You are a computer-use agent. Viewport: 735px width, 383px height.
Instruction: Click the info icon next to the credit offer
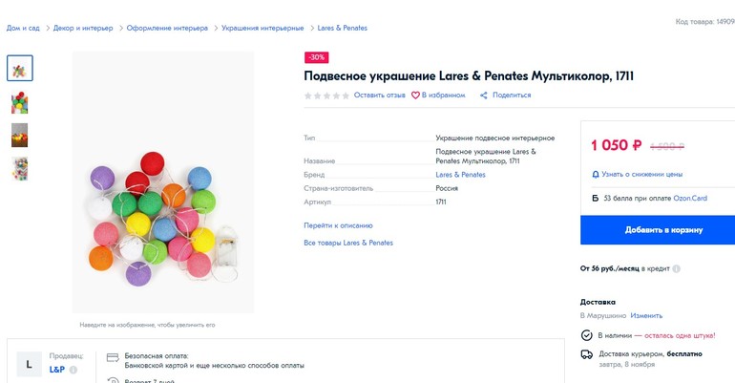(677, 269)
